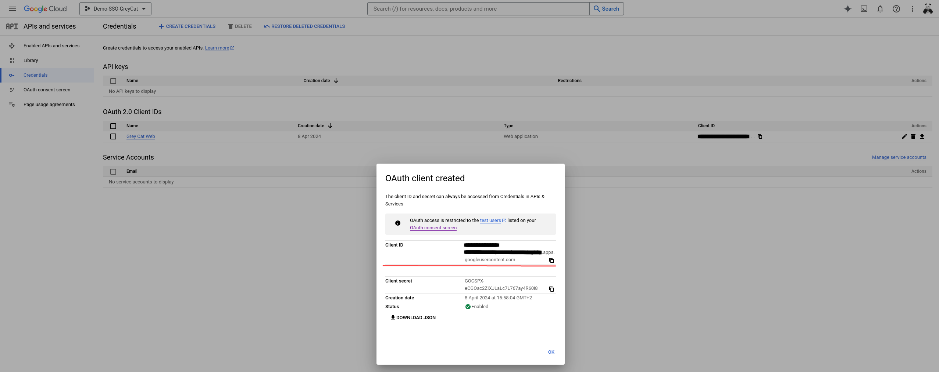The width and height of the screenshot is (939, 372).
Task: Click the OAuth clients Name column header
Action: coord(132,126)
